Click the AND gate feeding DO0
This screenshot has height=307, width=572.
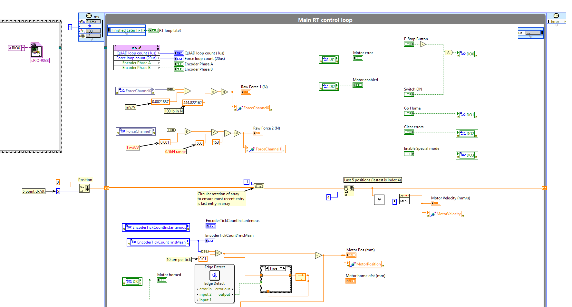click(x=449, y=53)
